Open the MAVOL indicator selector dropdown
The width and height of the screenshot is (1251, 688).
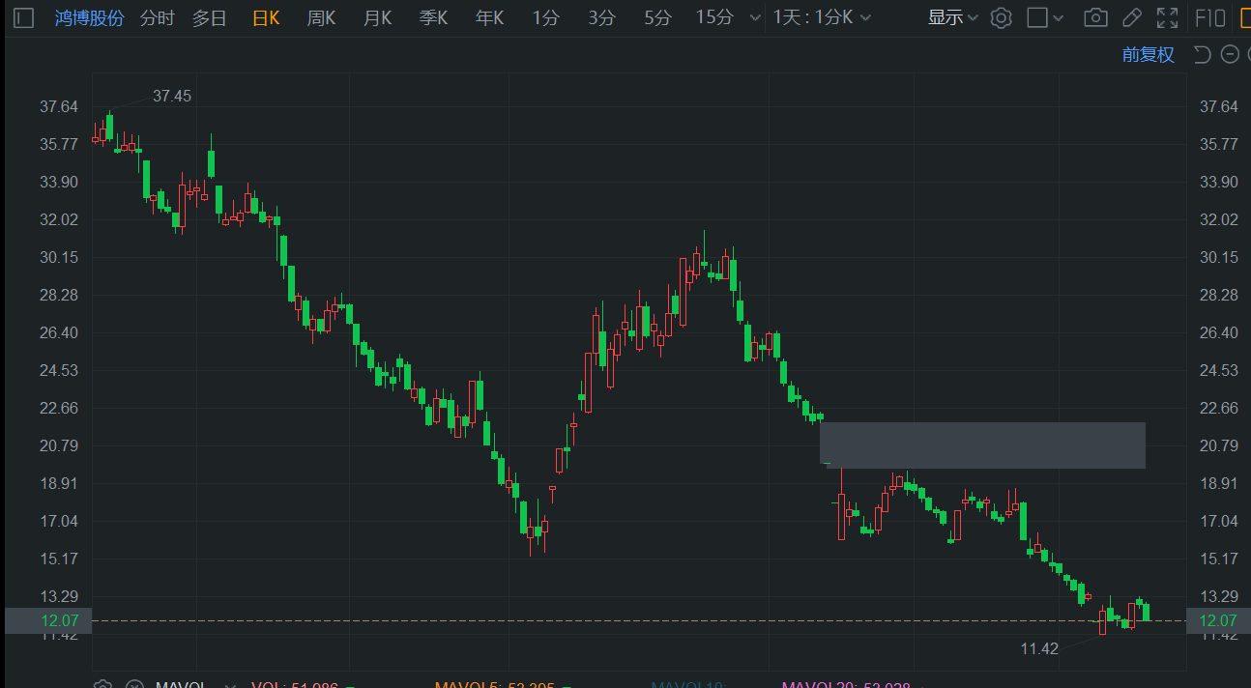[230, 684]
